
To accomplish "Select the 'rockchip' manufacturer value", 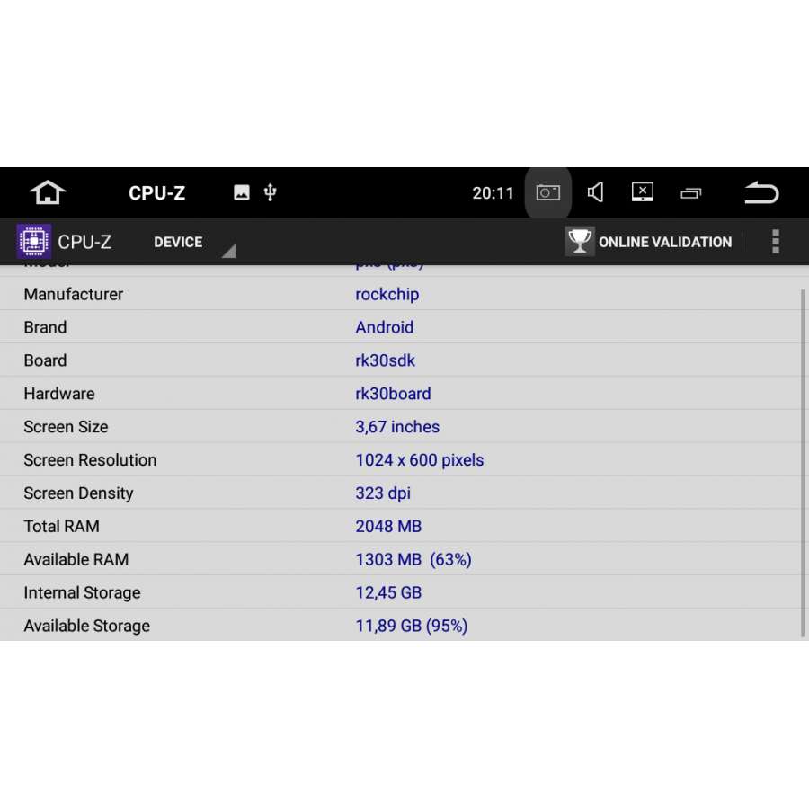I will (387, 294).
